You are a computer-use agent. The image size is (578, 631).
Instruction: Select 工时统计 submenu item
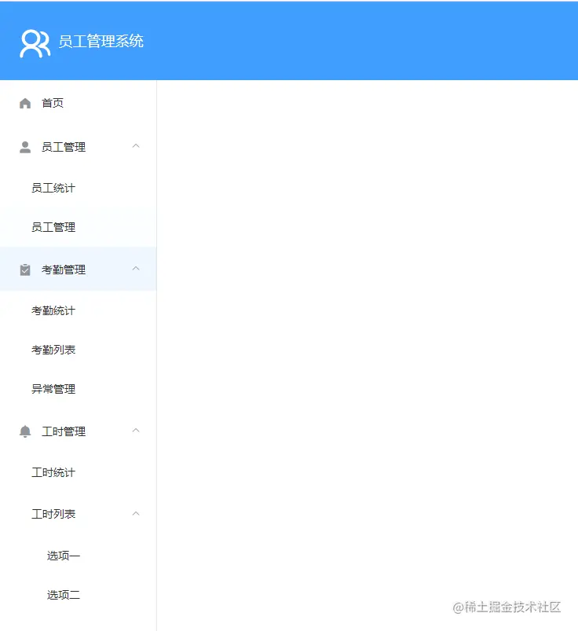tap(78, 472)
